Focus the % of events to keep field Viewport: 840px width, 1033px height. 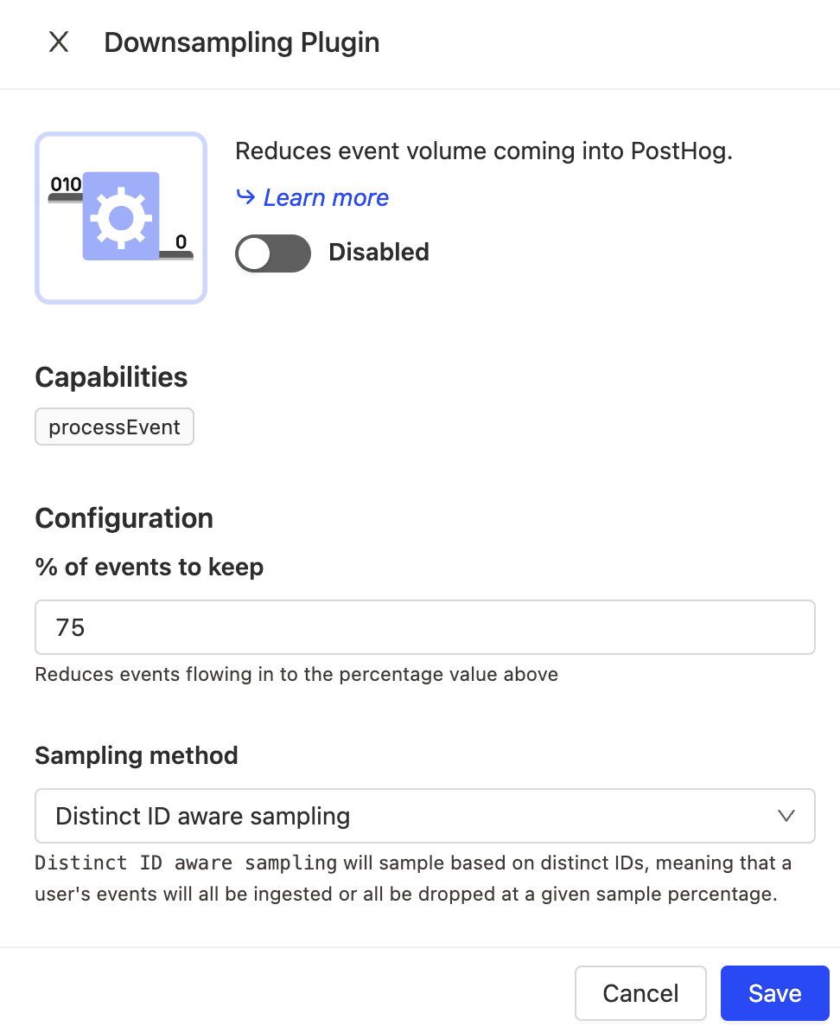424,627
